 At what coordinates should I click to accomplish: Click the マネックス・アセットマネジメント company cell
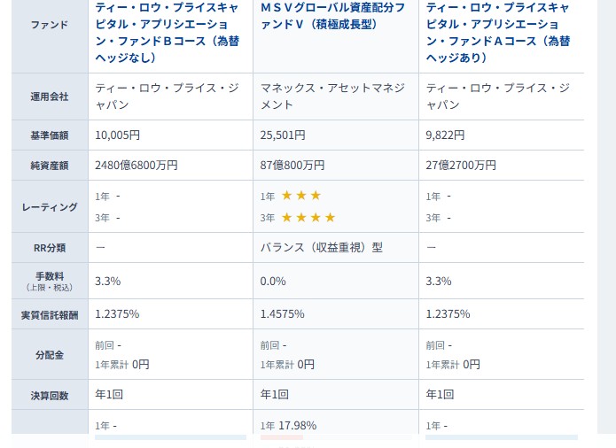point(332,97)
